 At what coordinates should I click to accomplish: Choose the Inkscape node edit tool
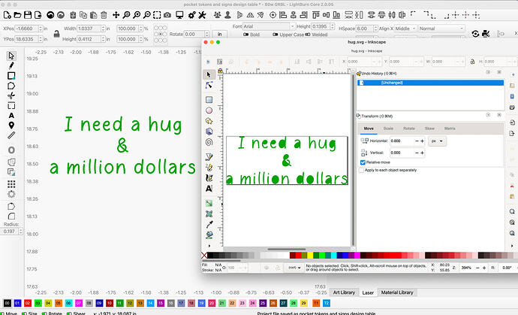pyautogui.click(x=209, y=85)
